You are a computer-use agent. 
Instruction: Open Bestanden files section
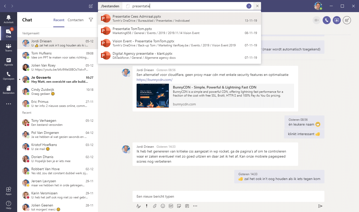pyautogui.click(x=9, y=90)
